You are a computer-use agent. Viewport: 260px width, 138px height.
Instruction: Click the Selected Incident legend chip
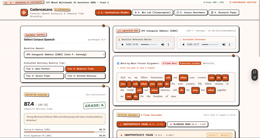coord(190,63)
